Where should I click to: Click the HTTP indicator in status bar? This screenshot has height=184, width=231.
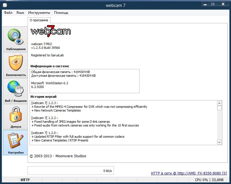click(x=25, y=180)
